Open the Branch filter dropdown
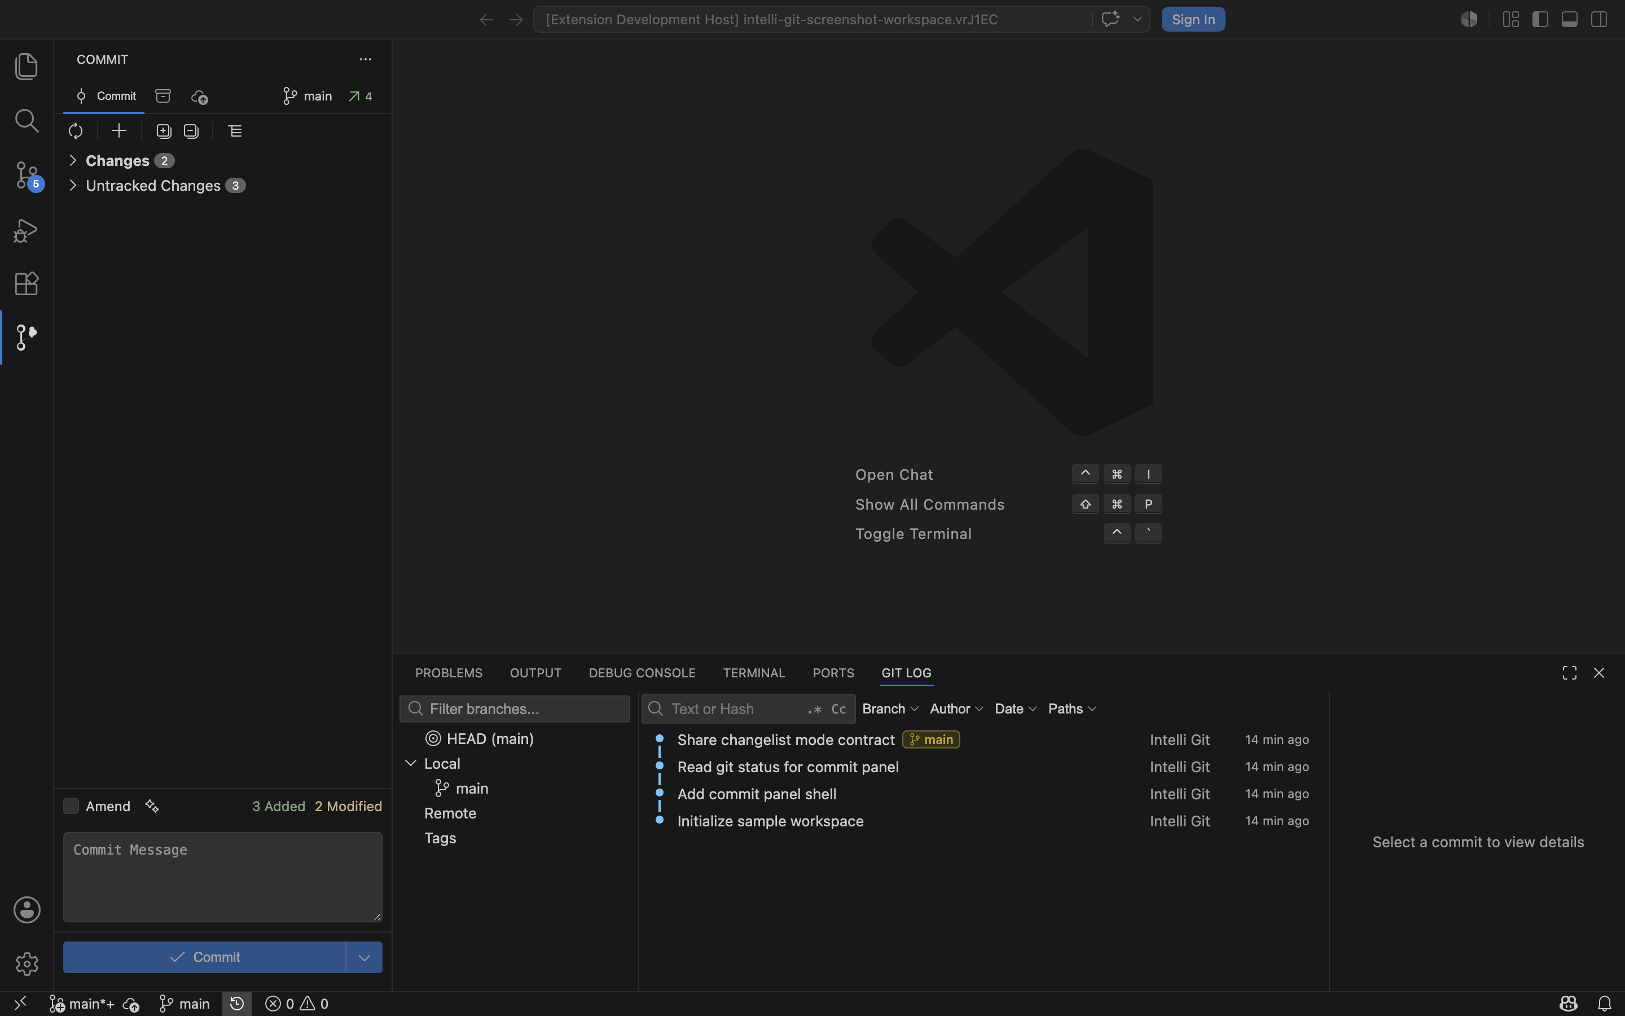The width and height of the screenshot is (1625, 1016). point(890,709)
